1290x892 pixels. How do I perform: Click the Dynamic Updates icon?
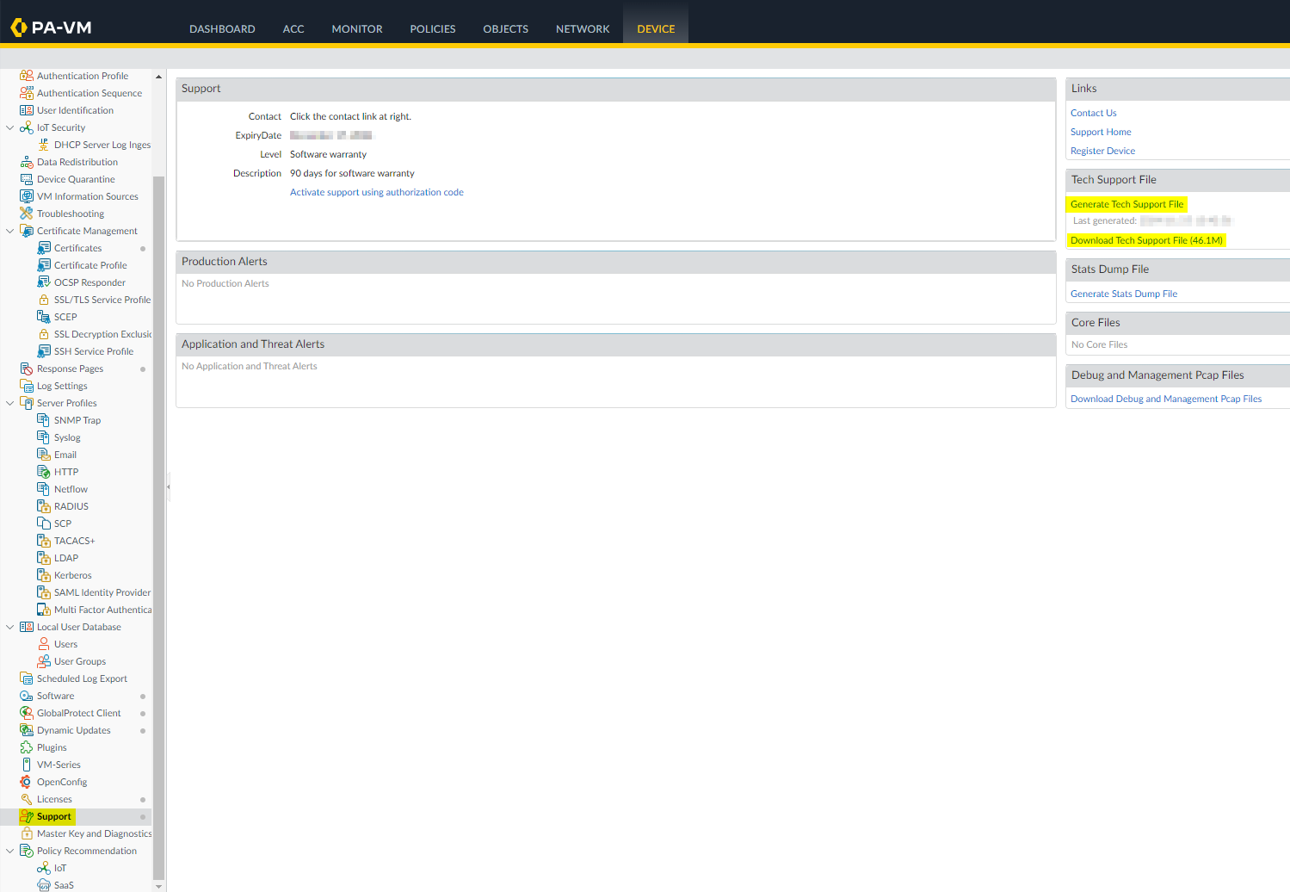point(27,730)
